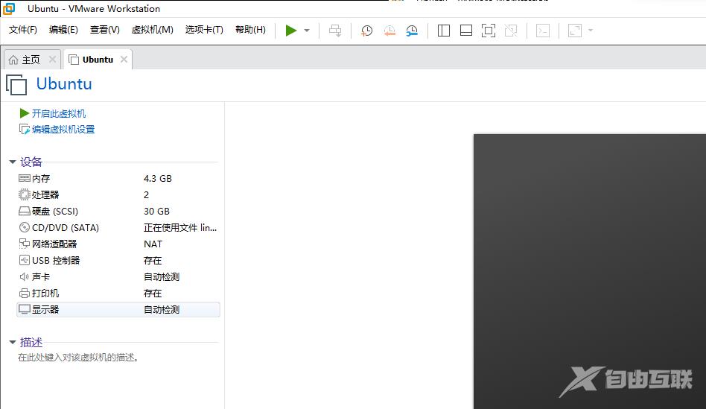Viewport: 706px width, 409px height.
Task: Click the printer device icon
Action: click(25, 294)
